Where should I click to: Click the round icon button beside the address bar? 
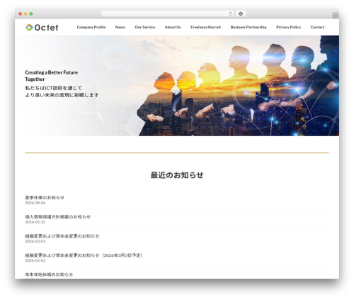[x=241, y=13]
